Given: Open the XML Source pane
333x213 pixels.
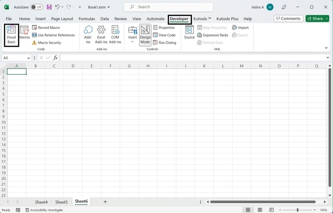Looking at the screenshot, I should (x=189, y=33).
